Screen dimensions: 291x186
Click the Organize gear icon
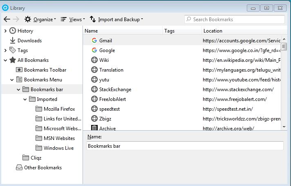pyautogui.click(x=28, y=19)
